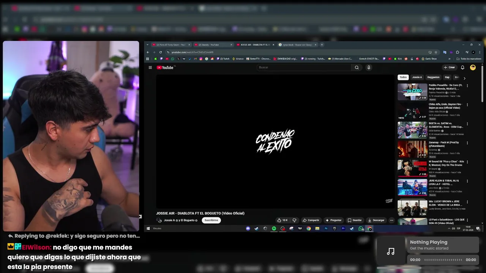Go back with the browser back arrow
Viewport: 486px width, 273px height.
148,52
